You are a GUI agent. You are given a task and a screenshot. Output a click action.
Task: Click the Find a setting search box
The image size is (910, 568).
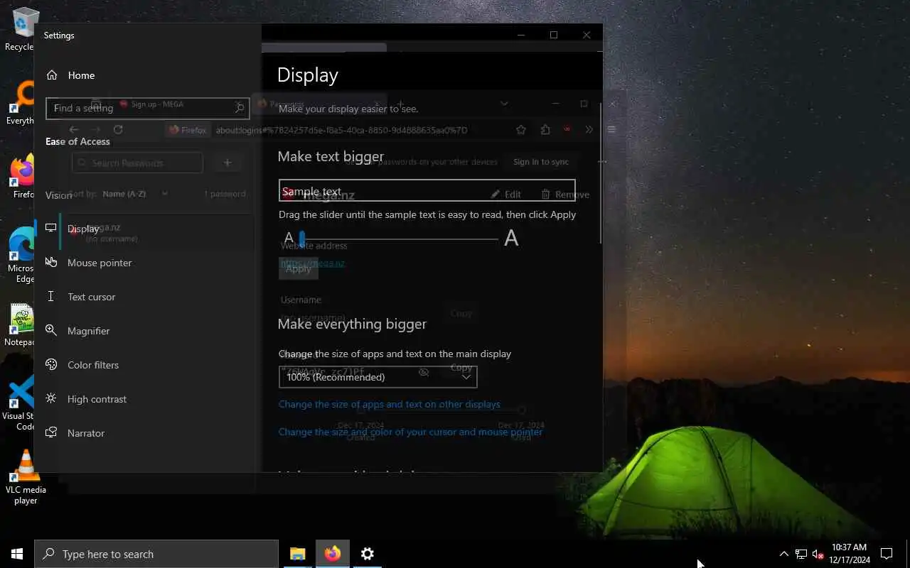pyautogui.click(x=147, y=108)
